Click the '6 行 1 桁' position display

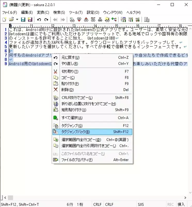pos(75,204)
